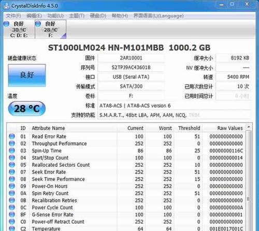This screenshot has height=231, width=259.
Task: Select the Spin-Up Time attribute row
Action: pyautogui.click(x=126, y=151)
